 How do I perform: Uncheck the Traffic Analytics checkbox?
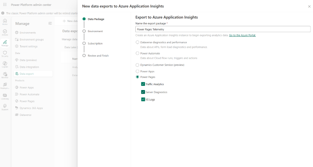tap(143, 84)
